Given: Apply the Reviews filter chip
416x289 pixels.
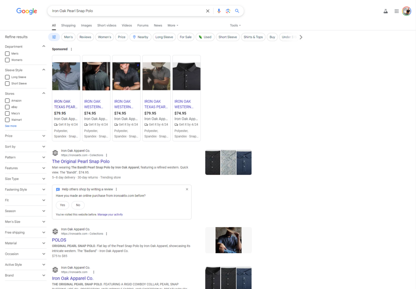Looking at the screenshot, I should 85,37.
